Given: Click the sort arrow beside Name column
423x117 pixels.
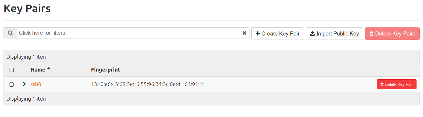Looking at the screenshot, I should [49, 69].
